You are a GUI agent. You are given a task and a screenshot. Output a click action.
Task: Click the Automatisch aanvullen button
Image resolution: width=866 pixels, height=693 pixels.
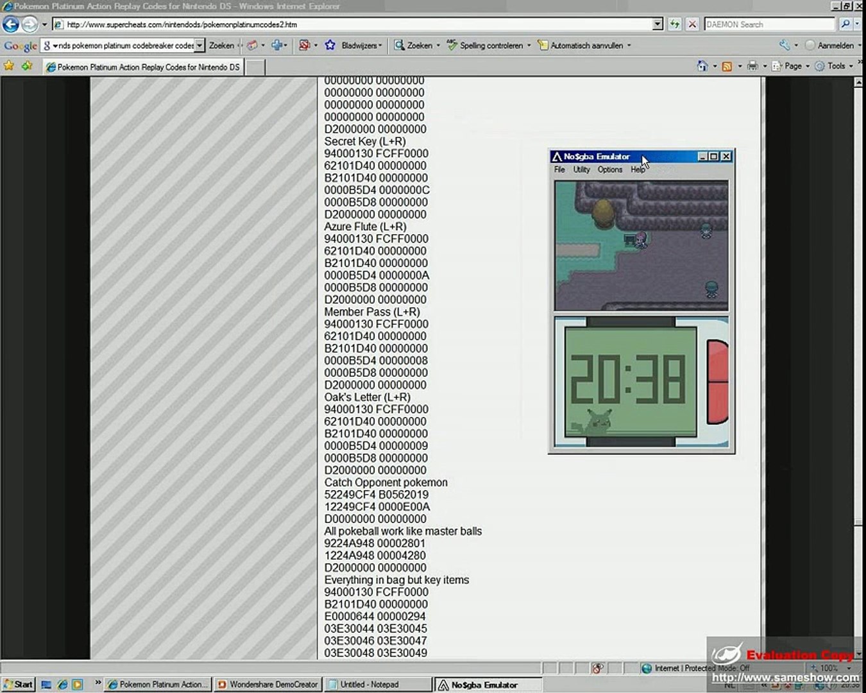point(581,46)
